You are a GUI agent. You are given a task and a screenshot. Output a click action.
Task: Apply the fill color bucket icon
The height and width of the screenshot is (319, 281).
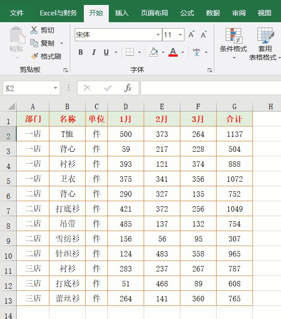(154, 52)
